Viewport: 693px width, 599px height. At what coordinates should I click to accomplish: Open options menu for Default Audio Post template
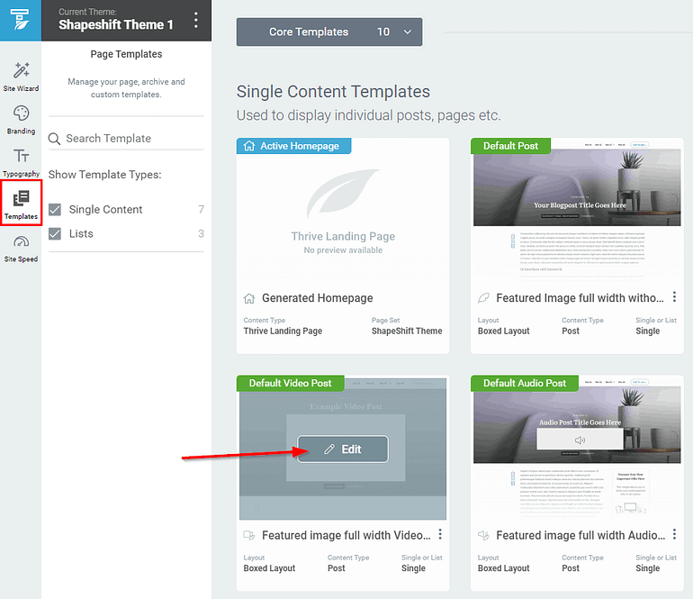pyautogui.click(x=675, y=535)
